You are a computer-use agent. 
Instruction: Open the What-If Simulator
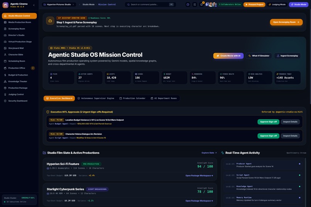(x=259, y=56)
